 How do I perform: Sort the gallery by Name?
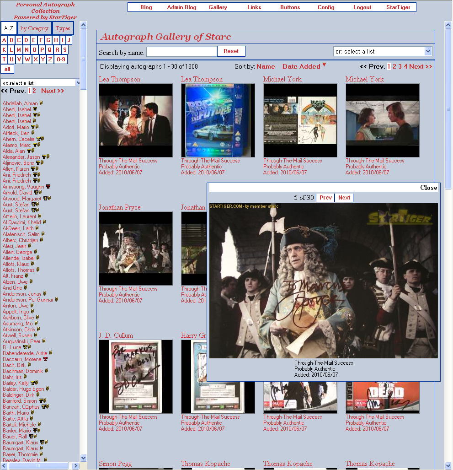pyautogui.click(x=266, y=66)
